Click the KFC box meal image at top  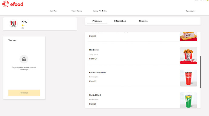pos(188,37)
